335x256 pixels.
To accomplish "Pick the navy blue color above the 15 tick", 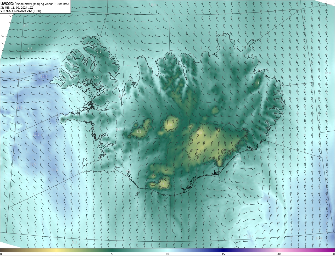I will [223, 250].
